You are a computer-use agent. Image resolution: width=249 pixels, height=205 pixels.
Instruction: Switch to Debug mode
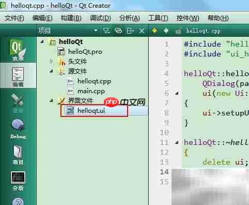coord(18,129)
